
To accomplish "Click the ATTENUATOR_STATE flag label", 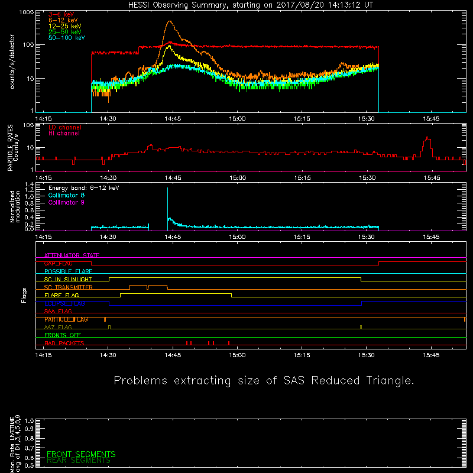I will pyautogui.click(x=72, y=255).
